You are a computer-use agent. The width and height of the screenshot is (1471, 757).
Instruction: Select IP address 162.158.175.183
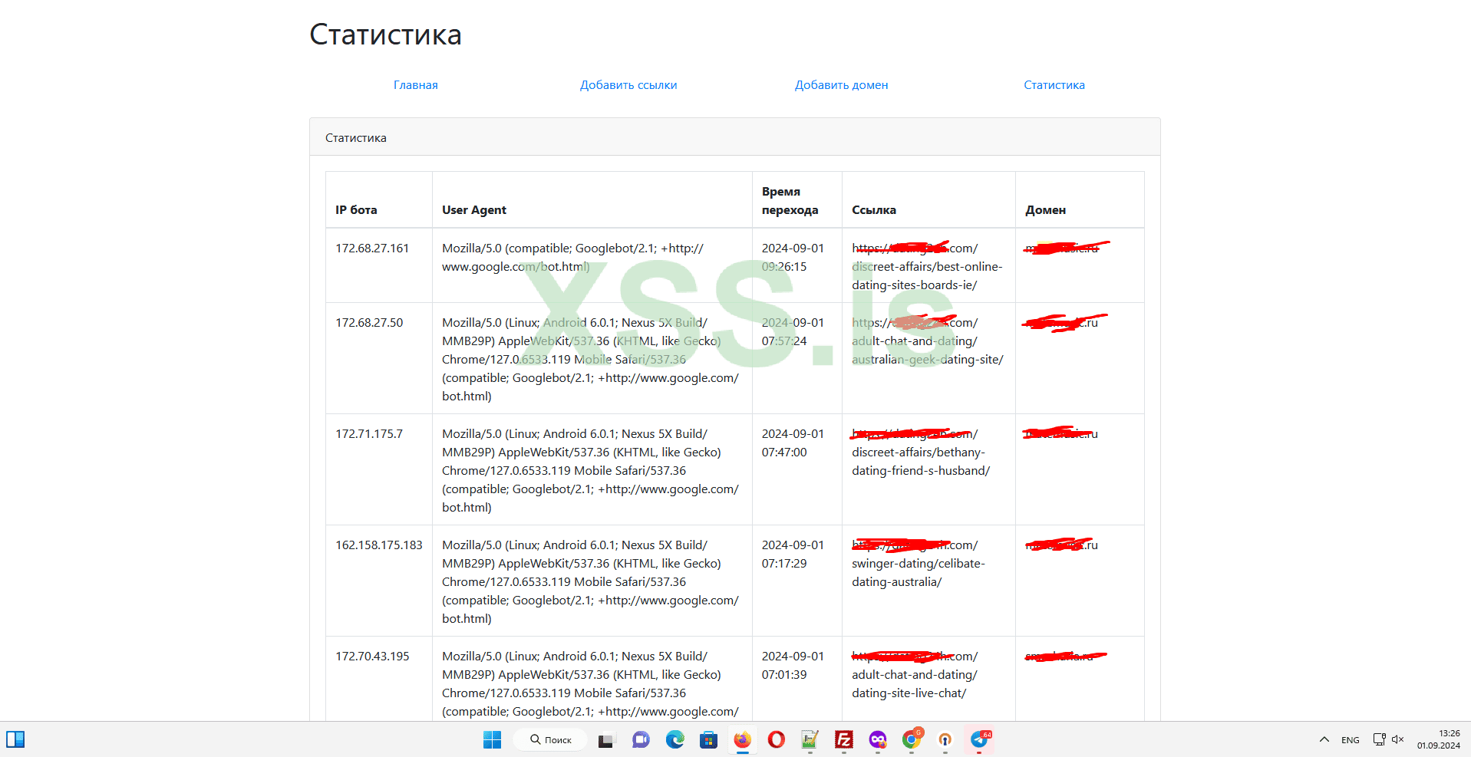click(379, 545)
